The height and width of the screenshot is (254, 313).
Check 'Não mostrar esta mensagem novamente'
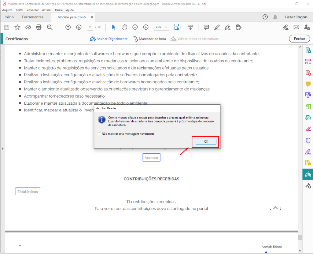[x=99, y=134]
